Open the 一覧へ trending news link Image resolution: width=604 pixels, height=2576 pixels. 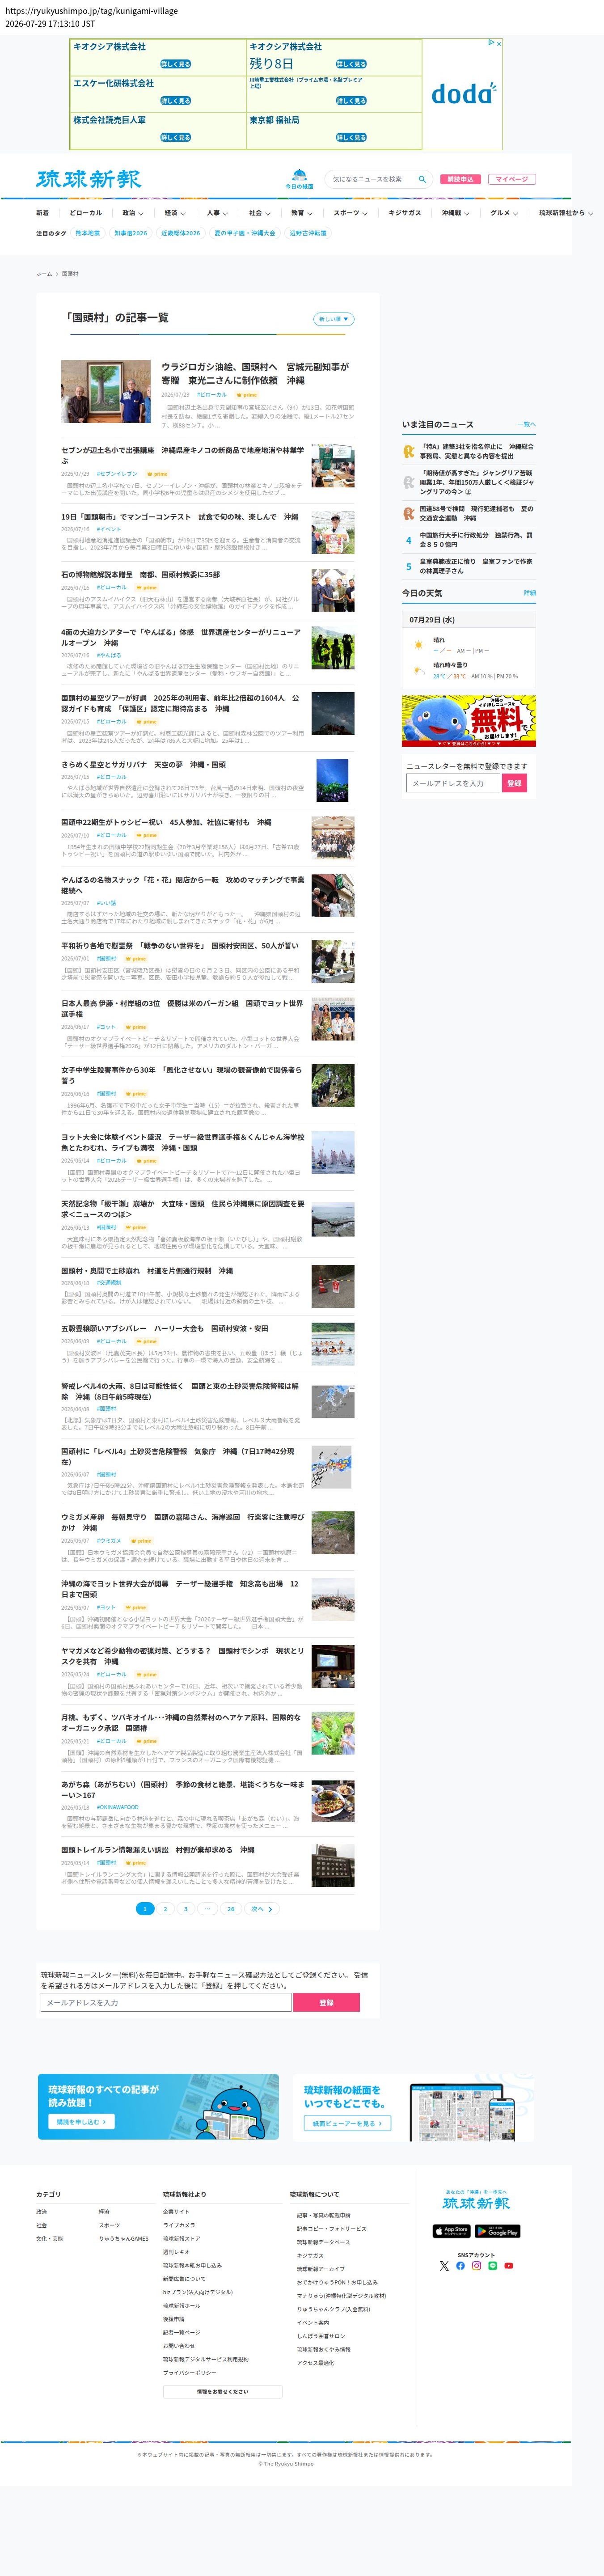click(526, 425)
